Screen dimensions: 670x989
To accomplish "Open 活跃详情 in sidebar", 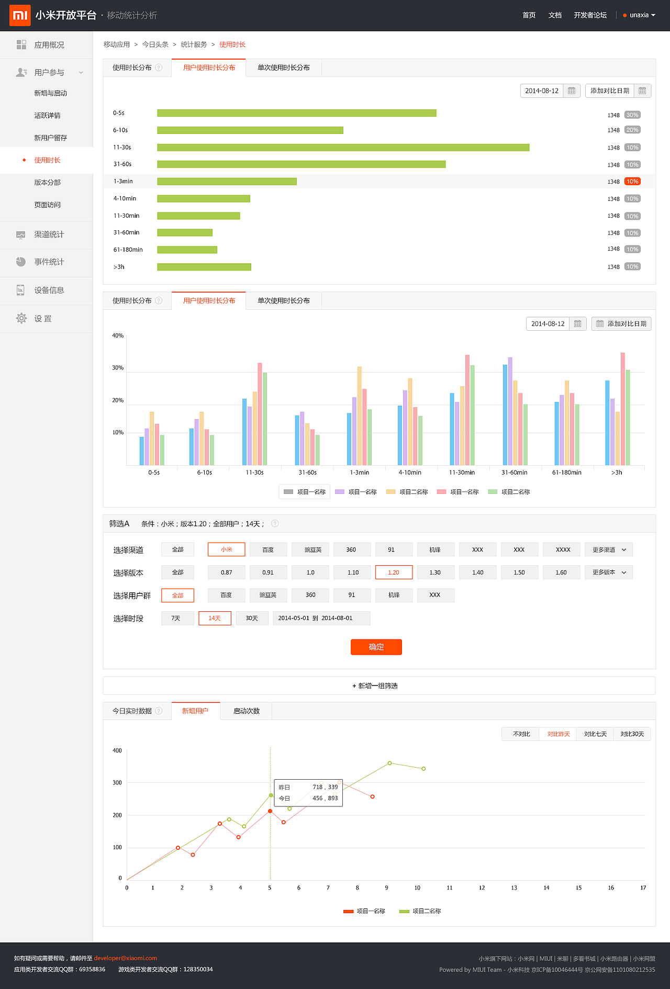I will [x=47, y=116].
